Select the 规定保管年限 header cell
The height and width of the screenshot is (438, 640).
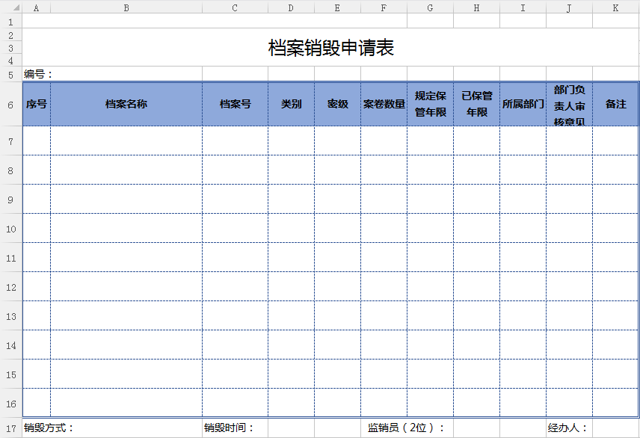pyautogui.click(x=430, y=104)
